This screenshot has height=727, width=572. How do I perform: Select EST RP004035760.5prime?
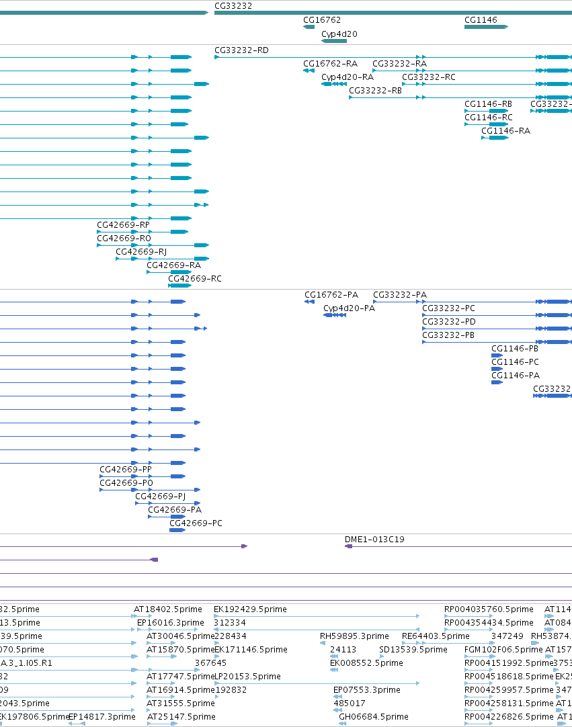coord(489,609)
